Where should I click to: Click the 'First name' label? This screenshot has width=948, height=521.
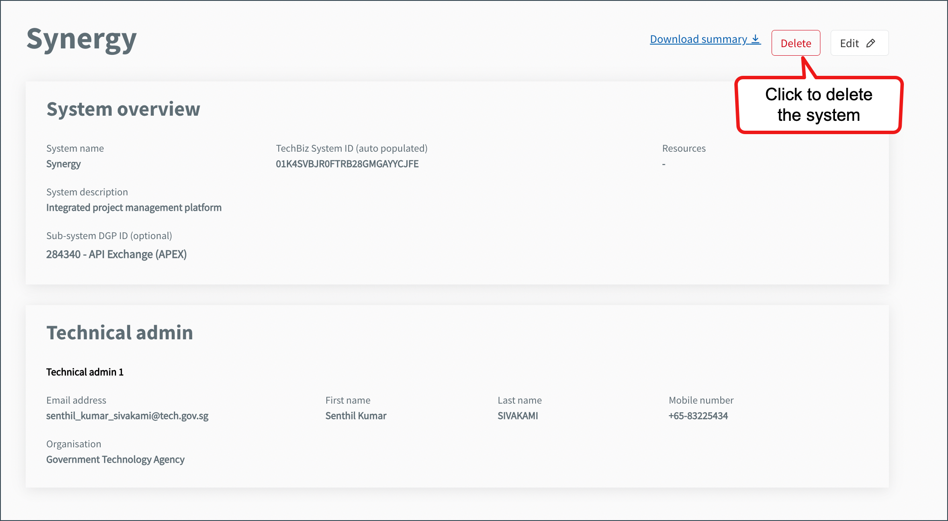click(x=348, y=400)
